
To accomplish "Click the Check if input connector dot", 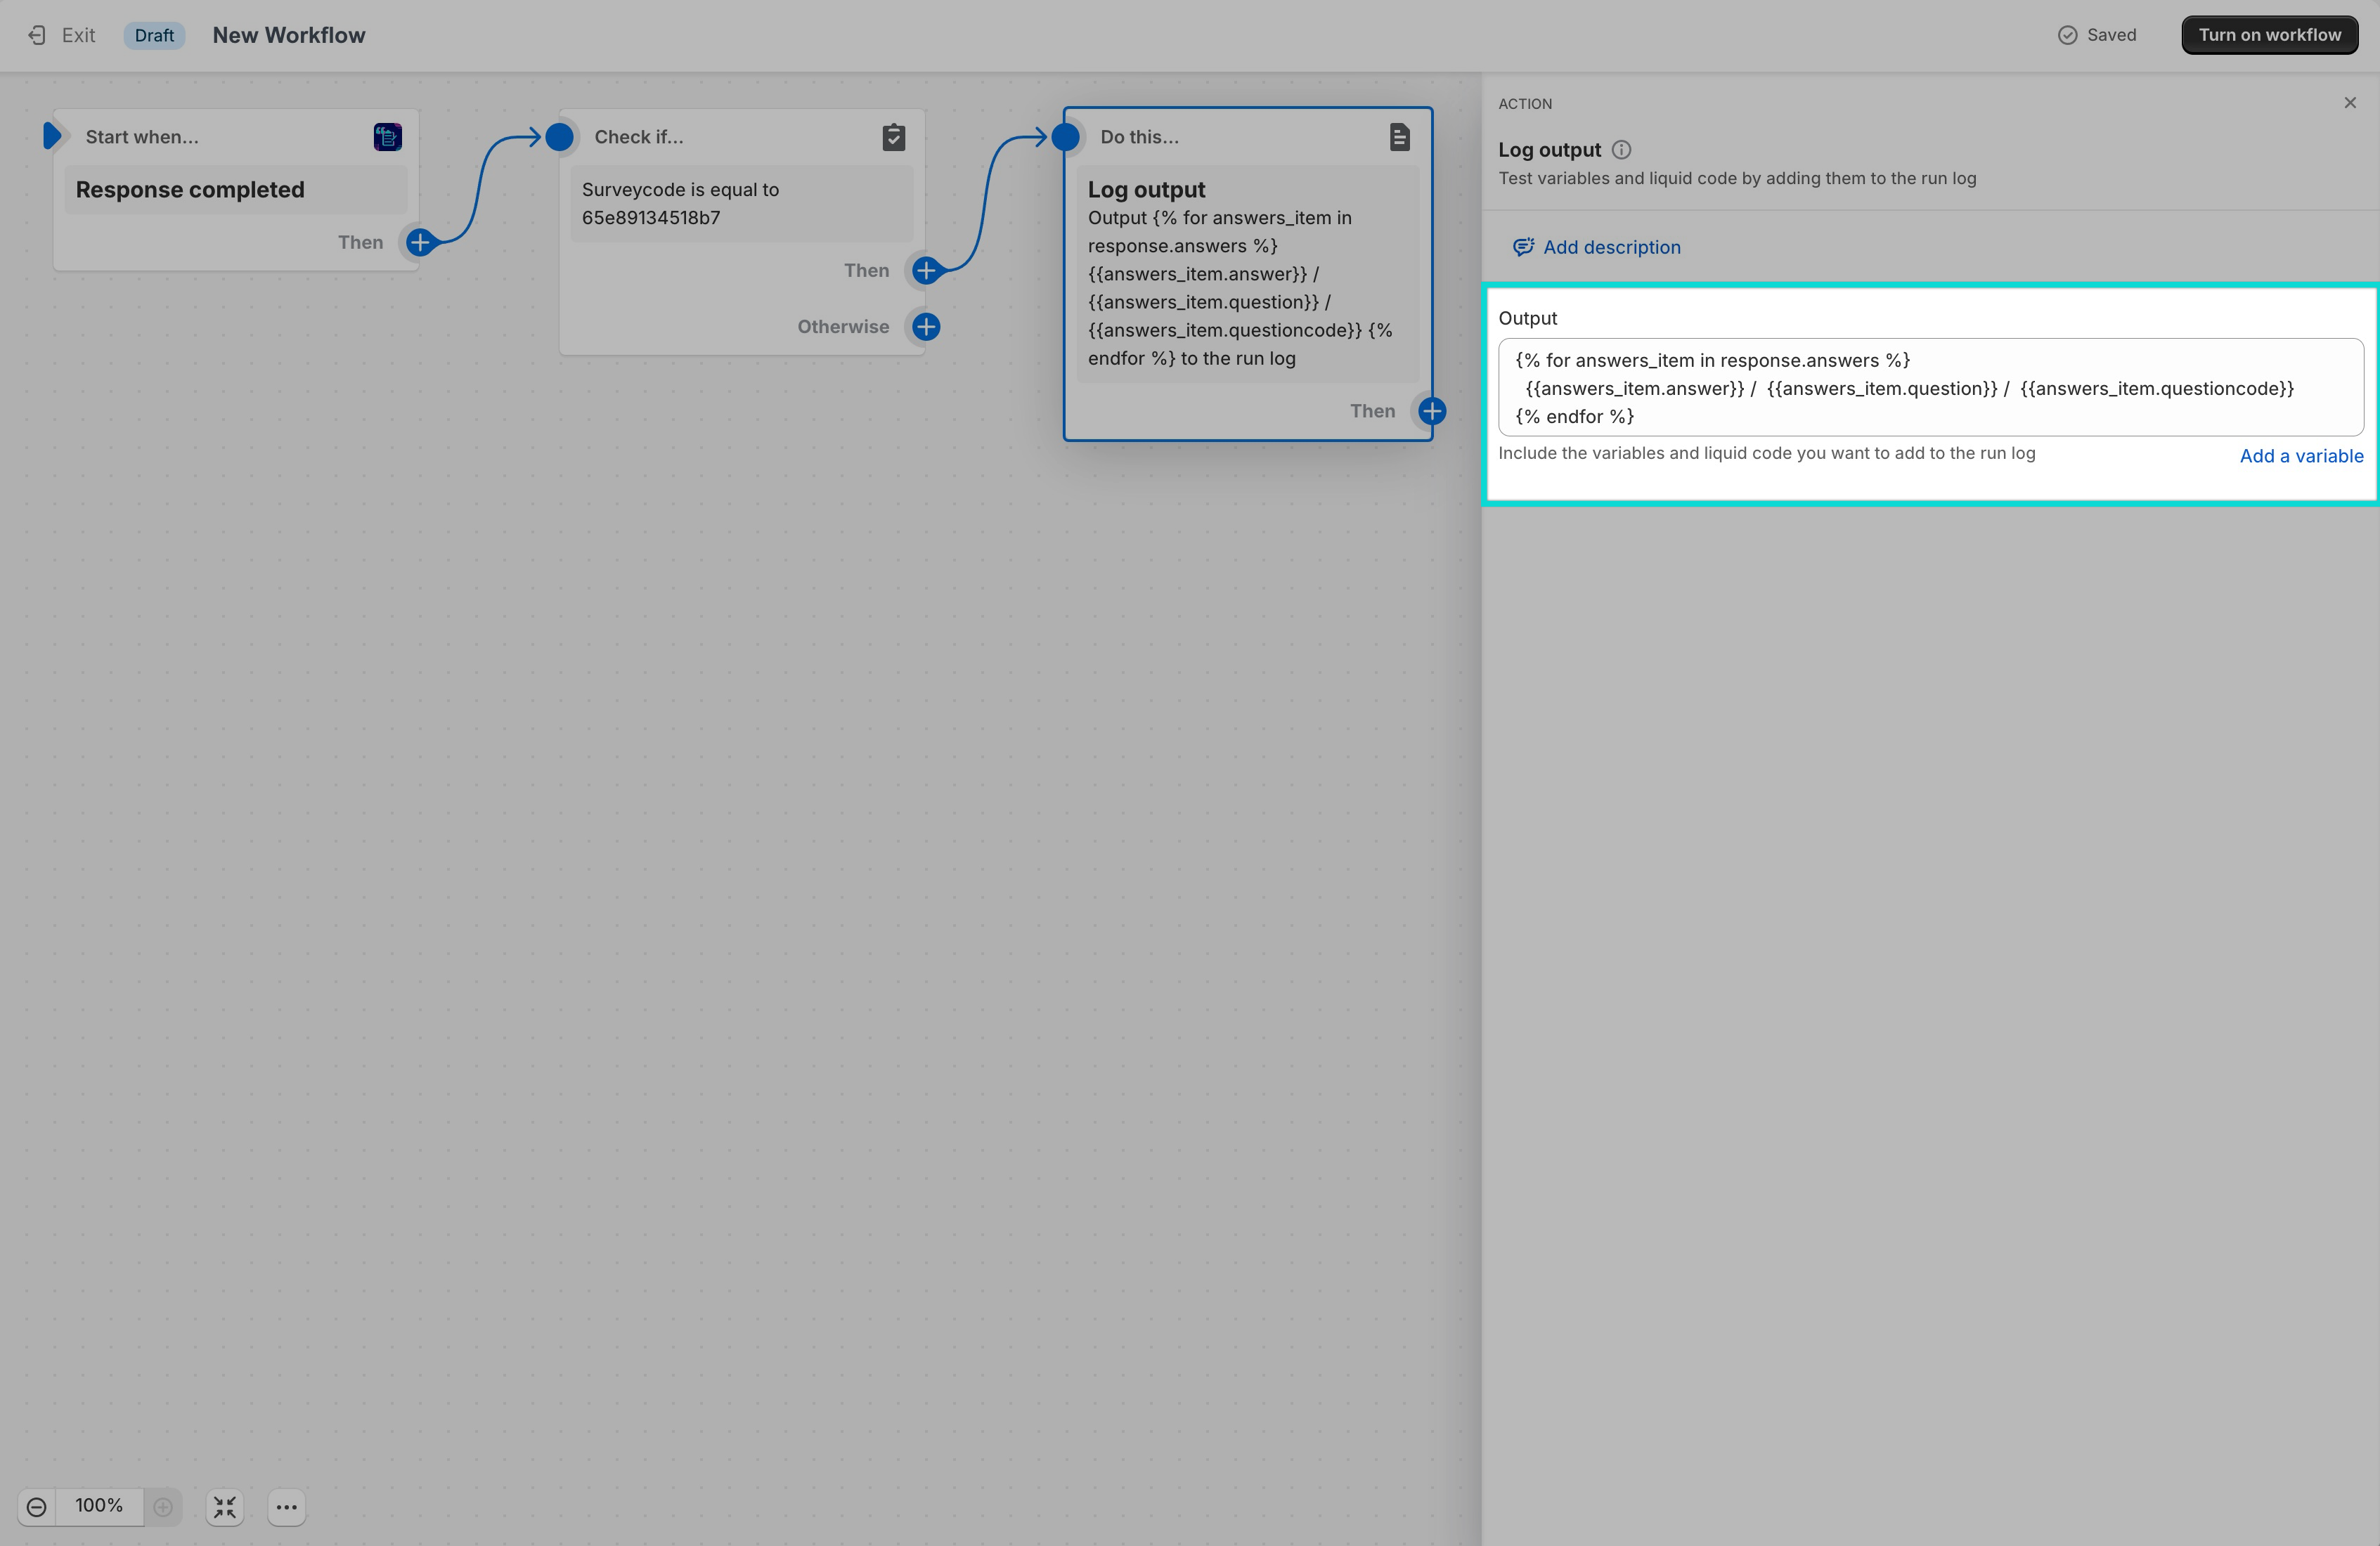I will (560, 137).
